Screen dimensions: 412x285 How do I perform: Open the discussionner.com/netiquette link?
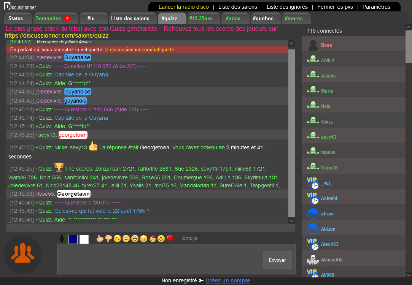142,50
